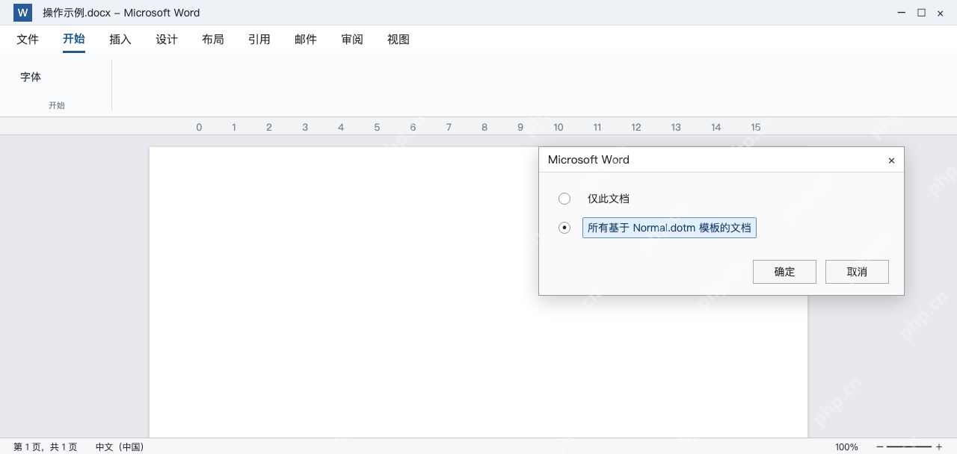Click the 中文（中国）language indicator
The image size is (957, 454).
click(x=120, y=447)
